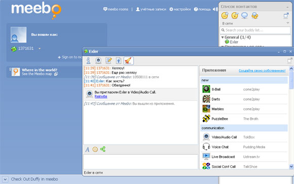Click the green share icon above input
The height and width of the screenshot is (184, 294).
click(x=103, y=149)
